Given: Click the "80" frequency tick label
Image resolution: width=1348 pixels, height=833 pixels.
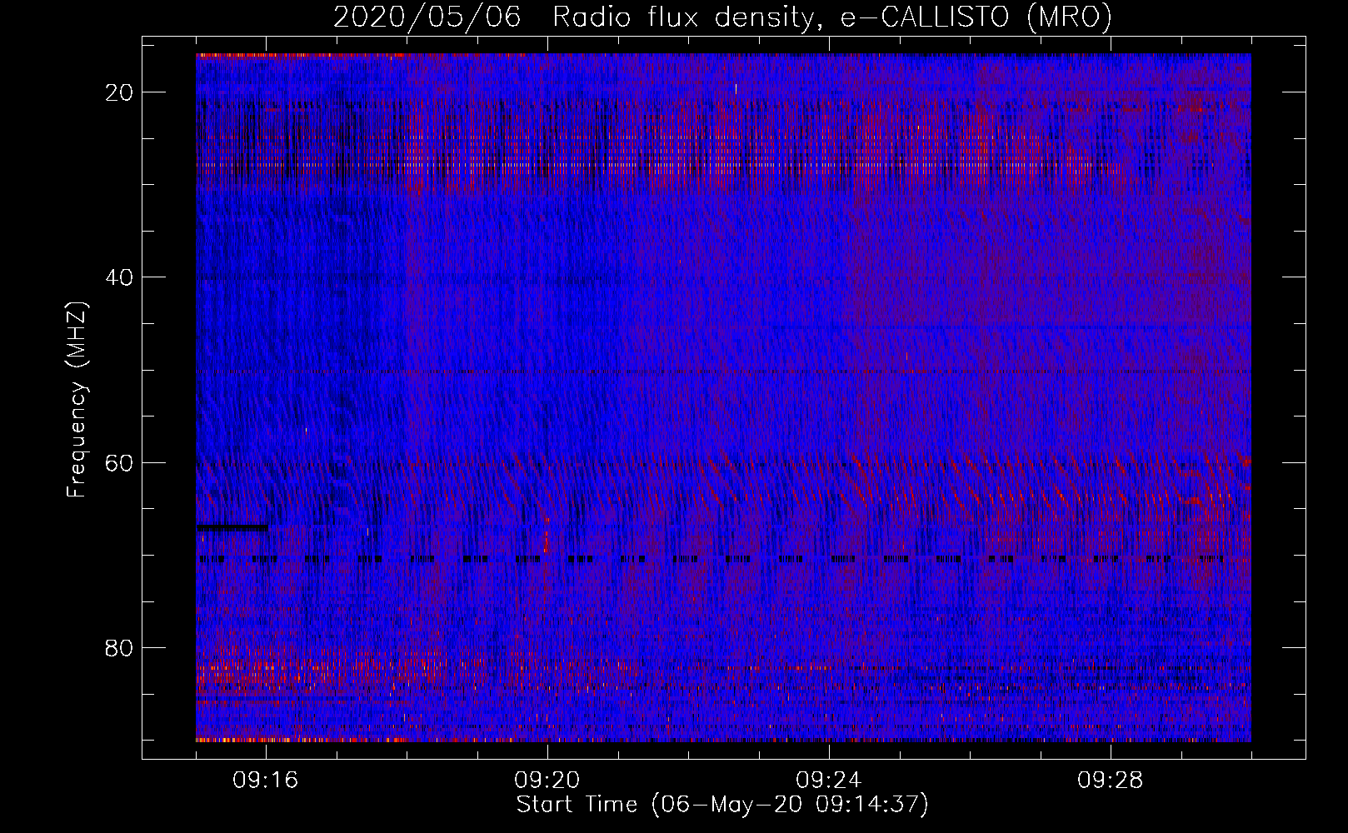Looking at the screenshot, I should coord(120,648).
